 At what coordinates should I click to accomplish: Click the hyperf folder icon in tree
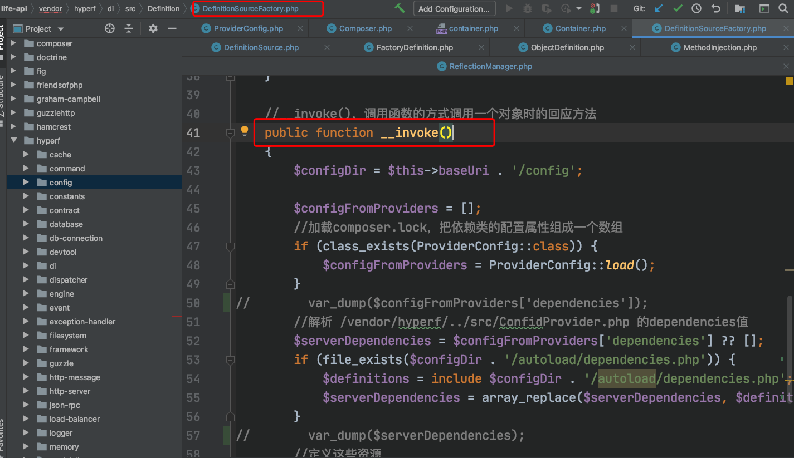click(30, 141)
